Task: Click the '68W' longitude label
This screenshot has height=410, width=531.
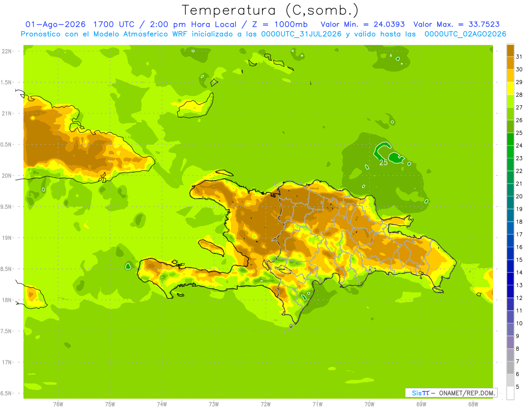Action: pos(473,404)
